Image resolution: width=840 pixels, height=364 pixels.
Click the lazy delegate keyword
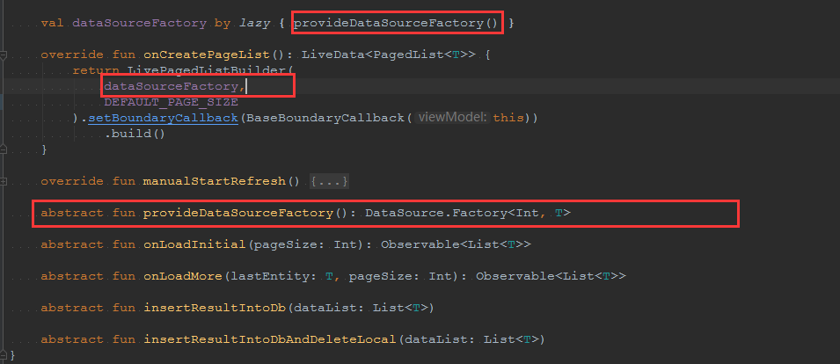[254, 23]
